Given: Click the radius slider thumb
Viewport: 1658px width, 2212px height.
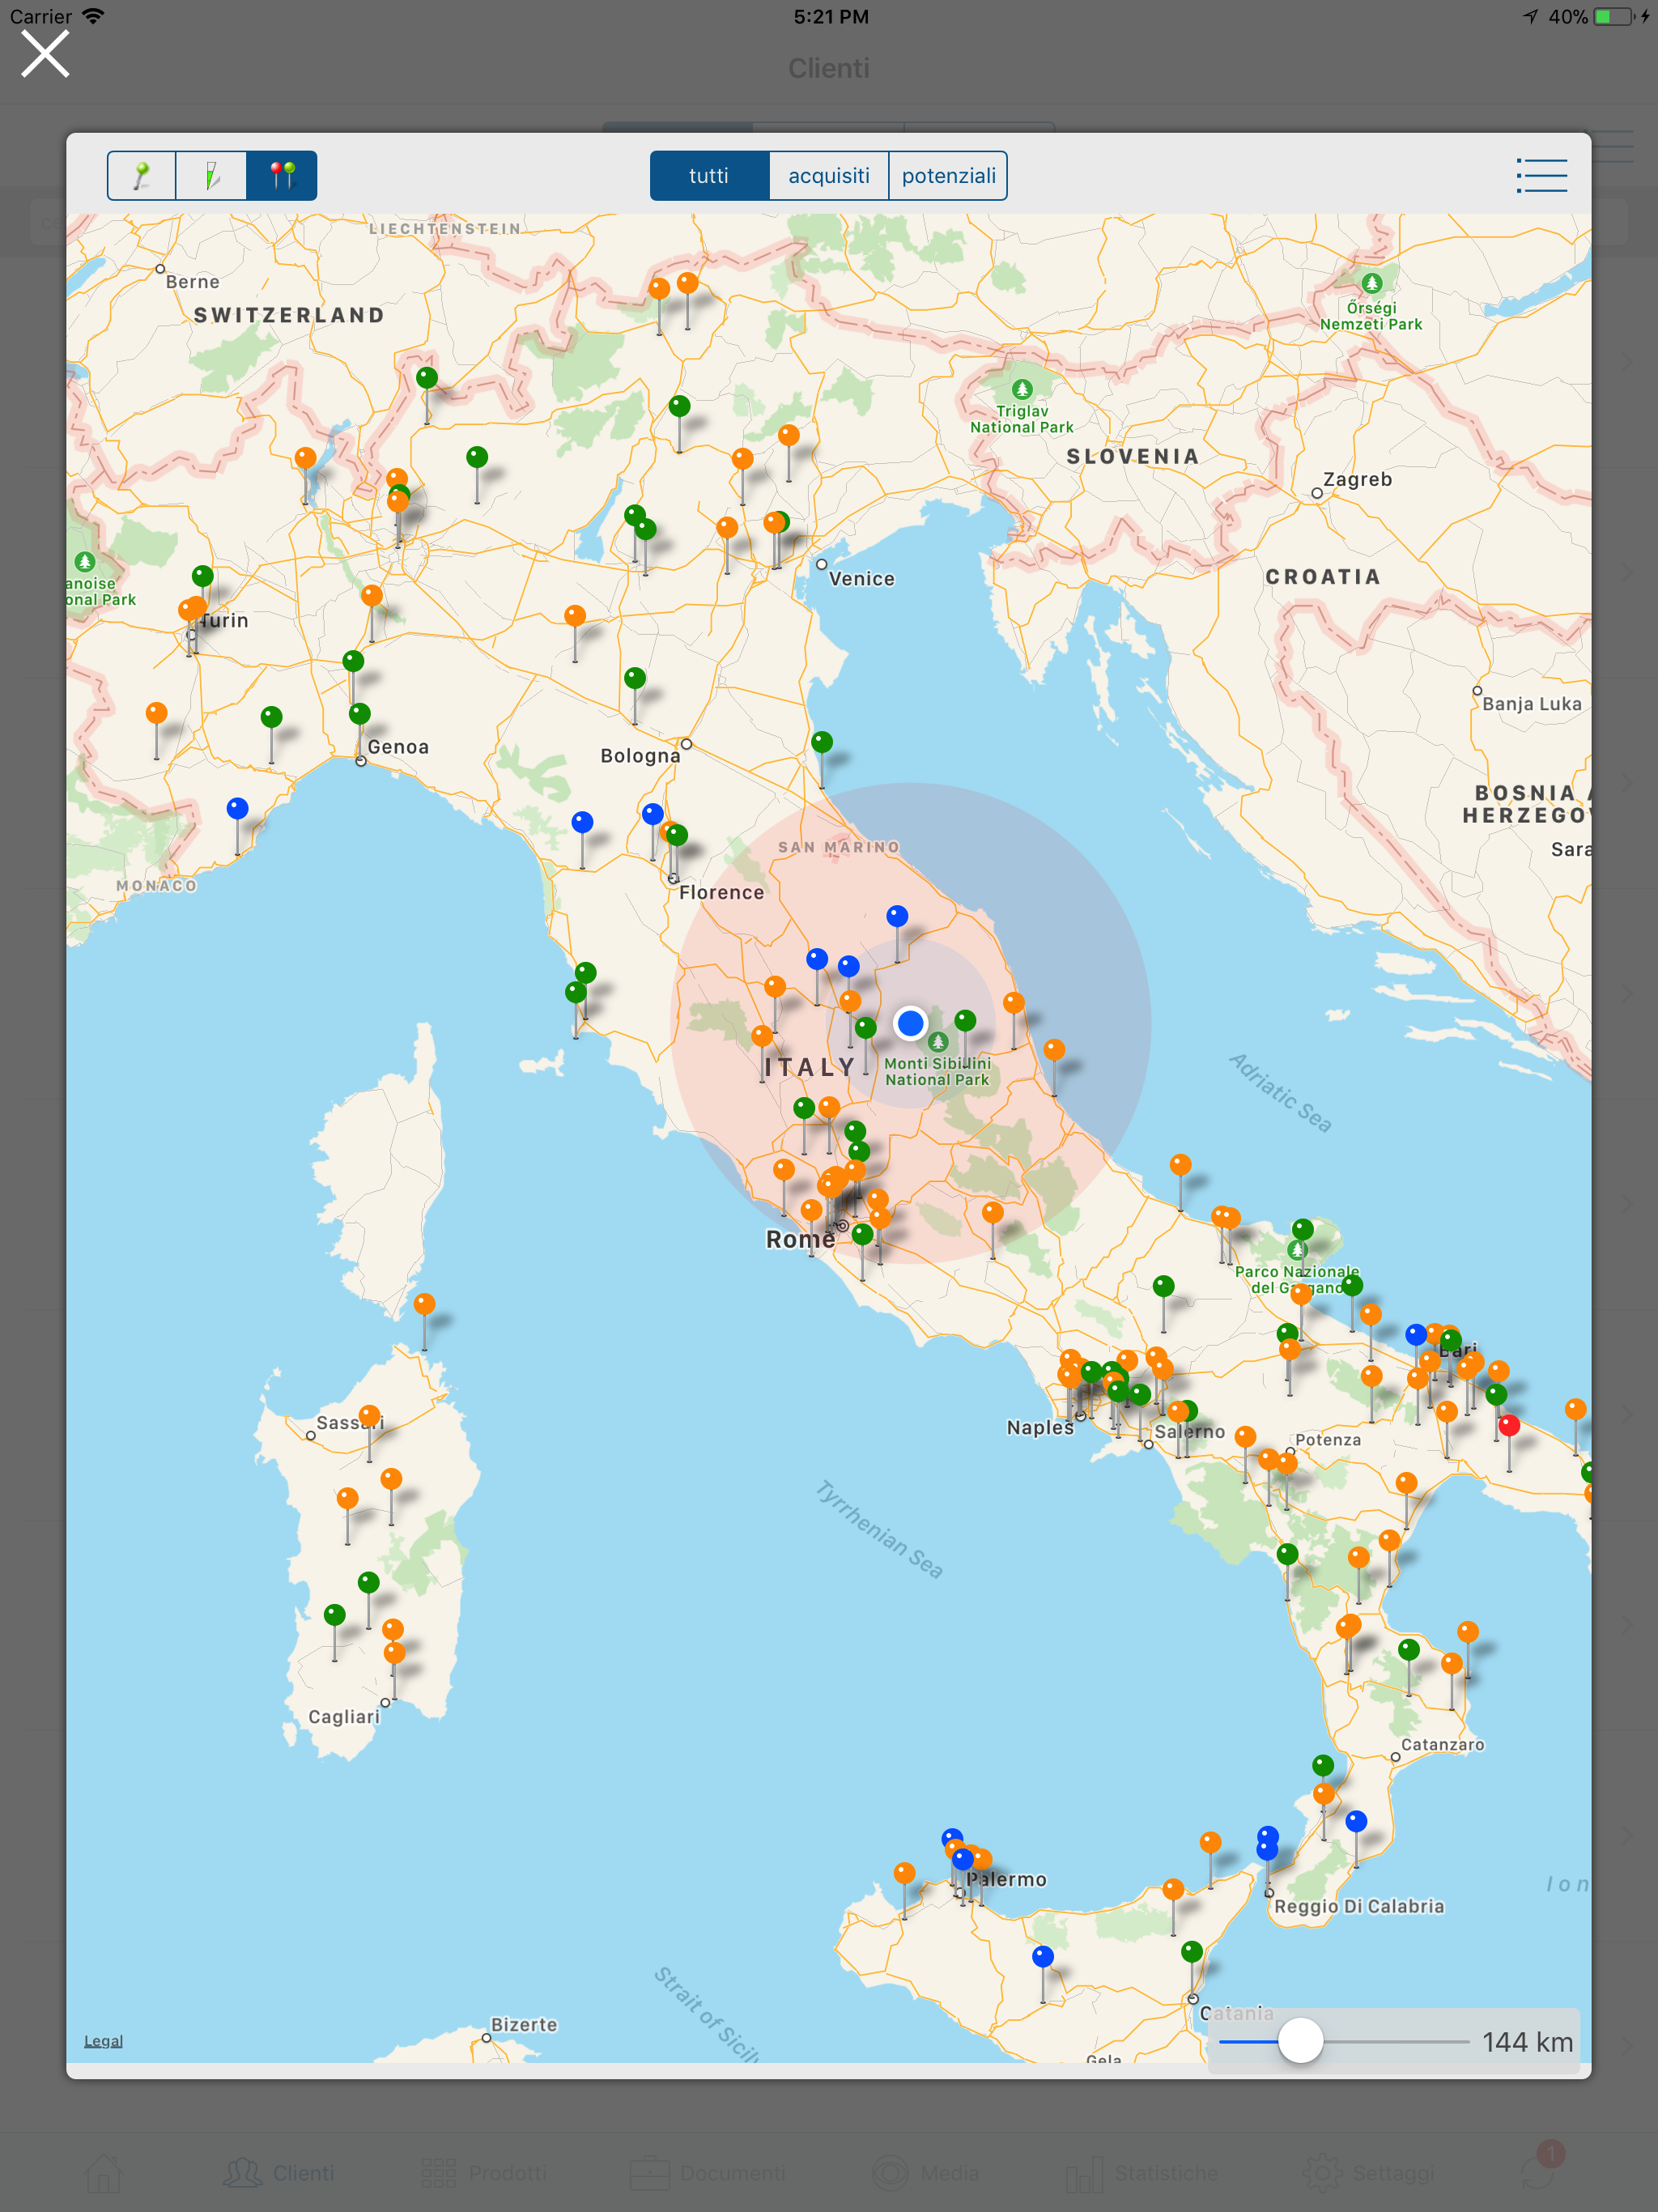Looking at the screenshot, I should tap(1300, 2040).
